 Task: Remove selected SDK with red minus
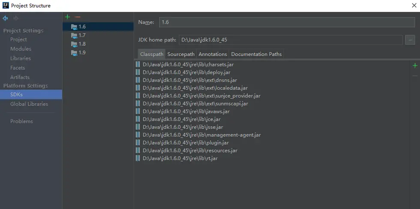pyautogui.click(x=78, y=17)
